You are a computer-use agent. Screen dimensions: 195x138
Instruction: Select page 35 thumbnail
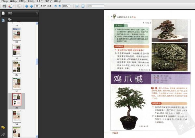point(17,50)
